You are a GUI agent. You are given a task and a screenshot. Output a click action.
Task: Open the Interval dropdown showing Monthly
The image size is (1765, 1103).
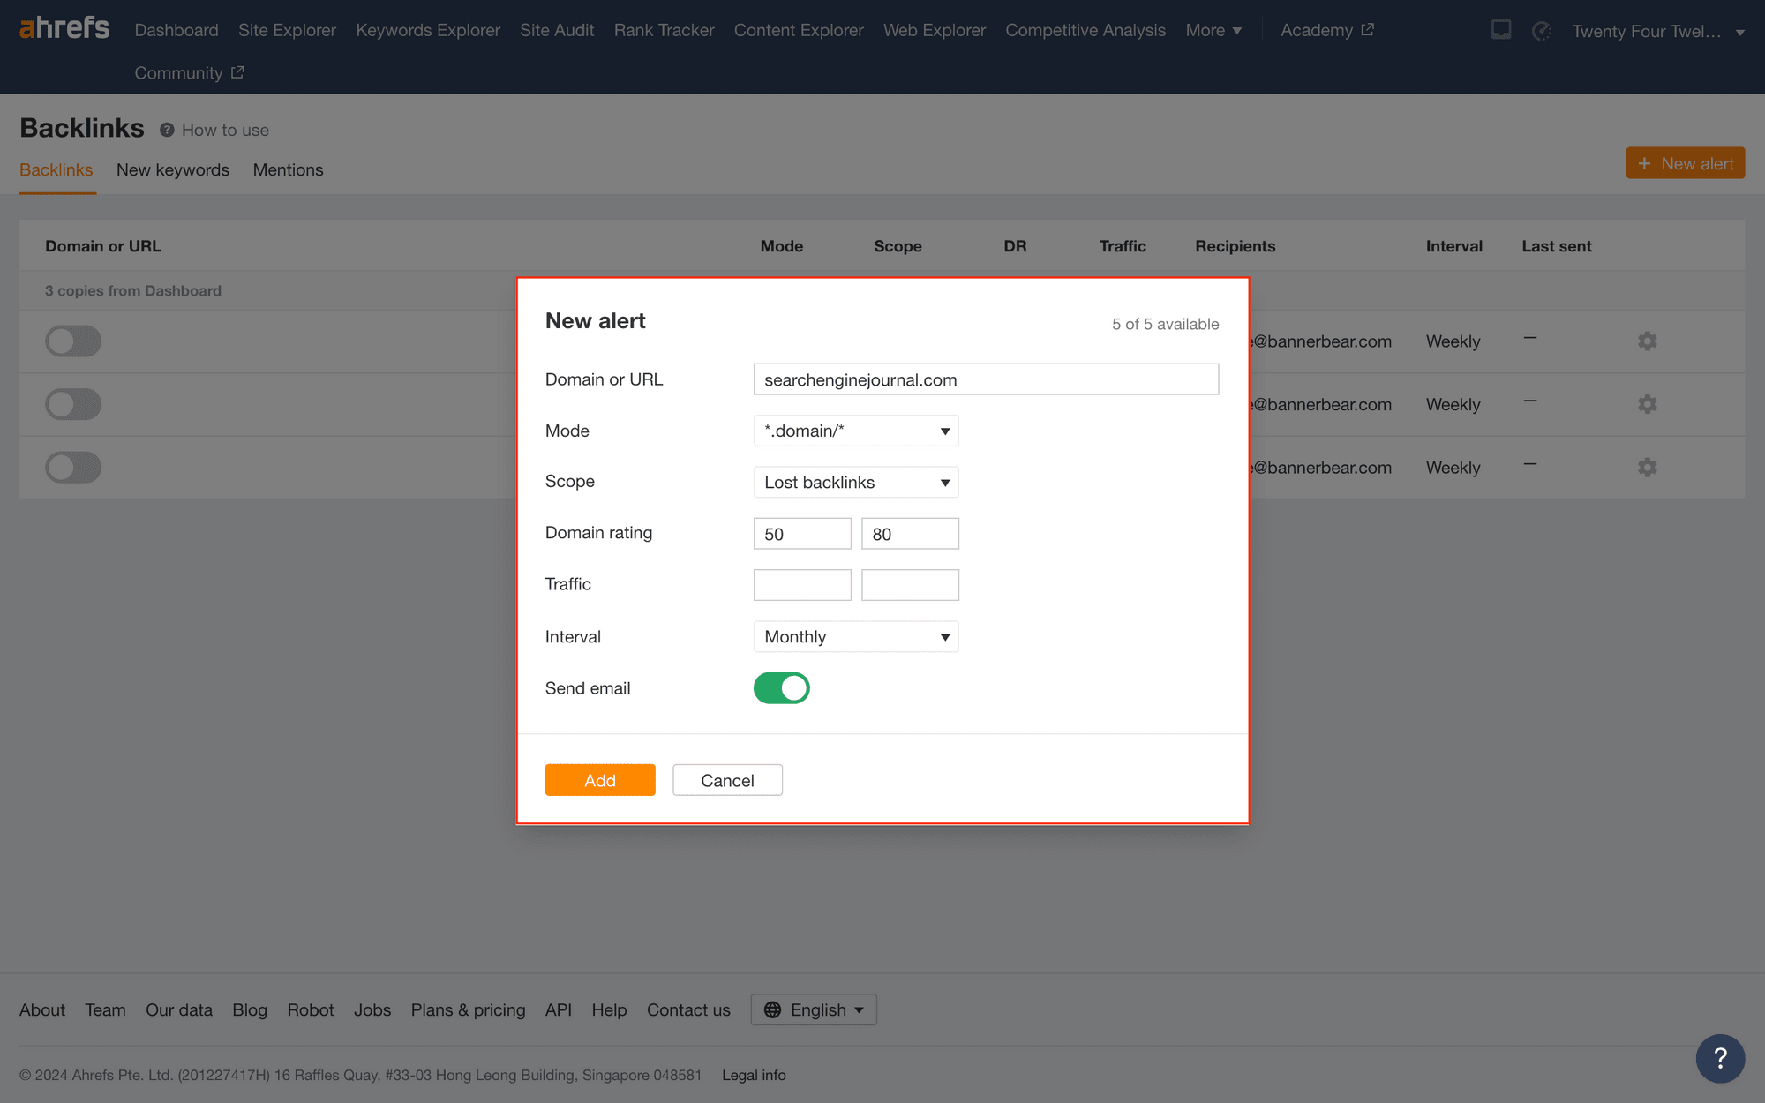click(x=856, y=636)
